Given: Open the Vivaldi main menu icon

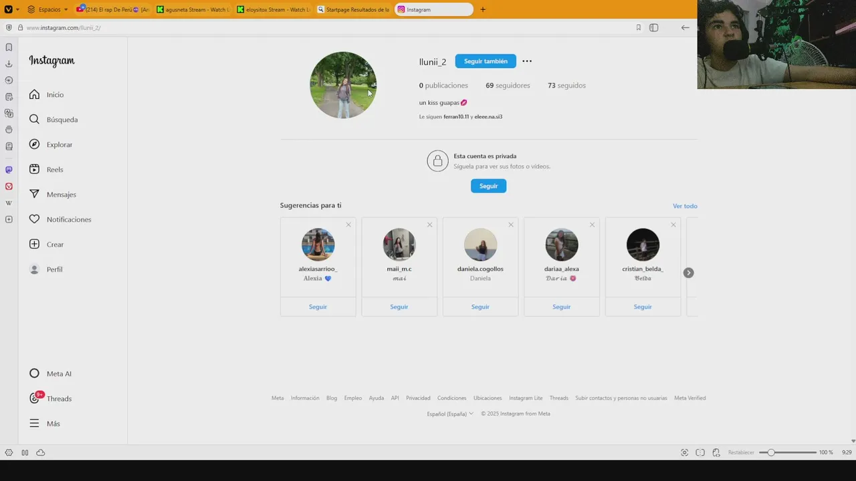Looking at the screenshot, I should point(8,9).
